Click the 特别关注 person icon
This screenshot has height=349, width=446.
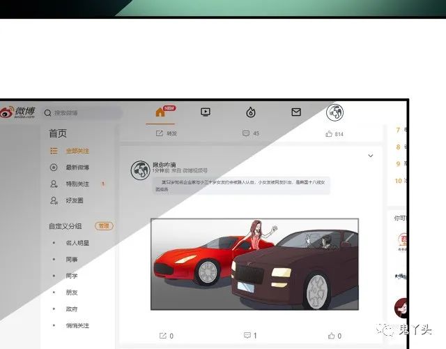54,184
